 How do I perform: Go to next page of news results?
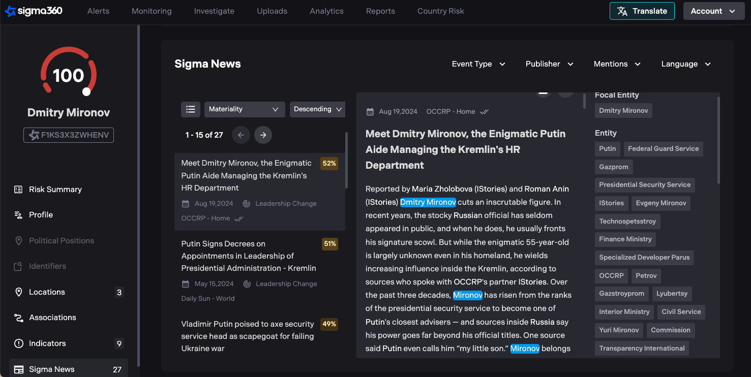point(263,135)
